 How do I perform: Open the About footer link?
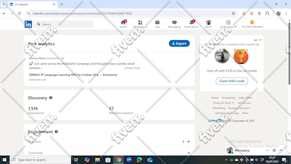point(215,98)
